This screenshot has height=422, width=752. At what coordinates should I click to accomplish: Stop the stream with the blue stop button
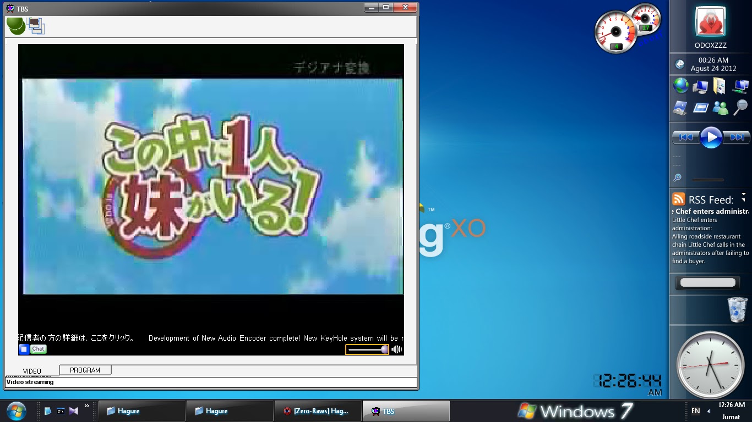[24, 349]
